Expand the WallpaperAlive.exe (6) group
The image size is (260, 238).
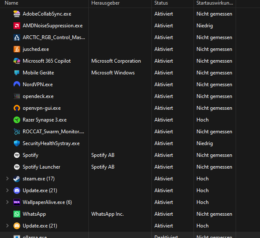7,202
